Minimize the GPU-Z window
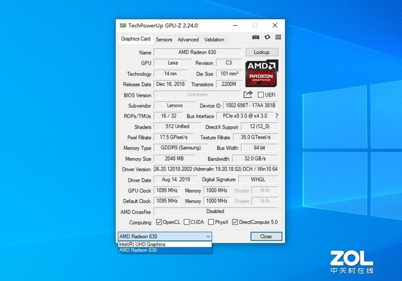Viewport: 402px width, 281px height. (235, 25)
